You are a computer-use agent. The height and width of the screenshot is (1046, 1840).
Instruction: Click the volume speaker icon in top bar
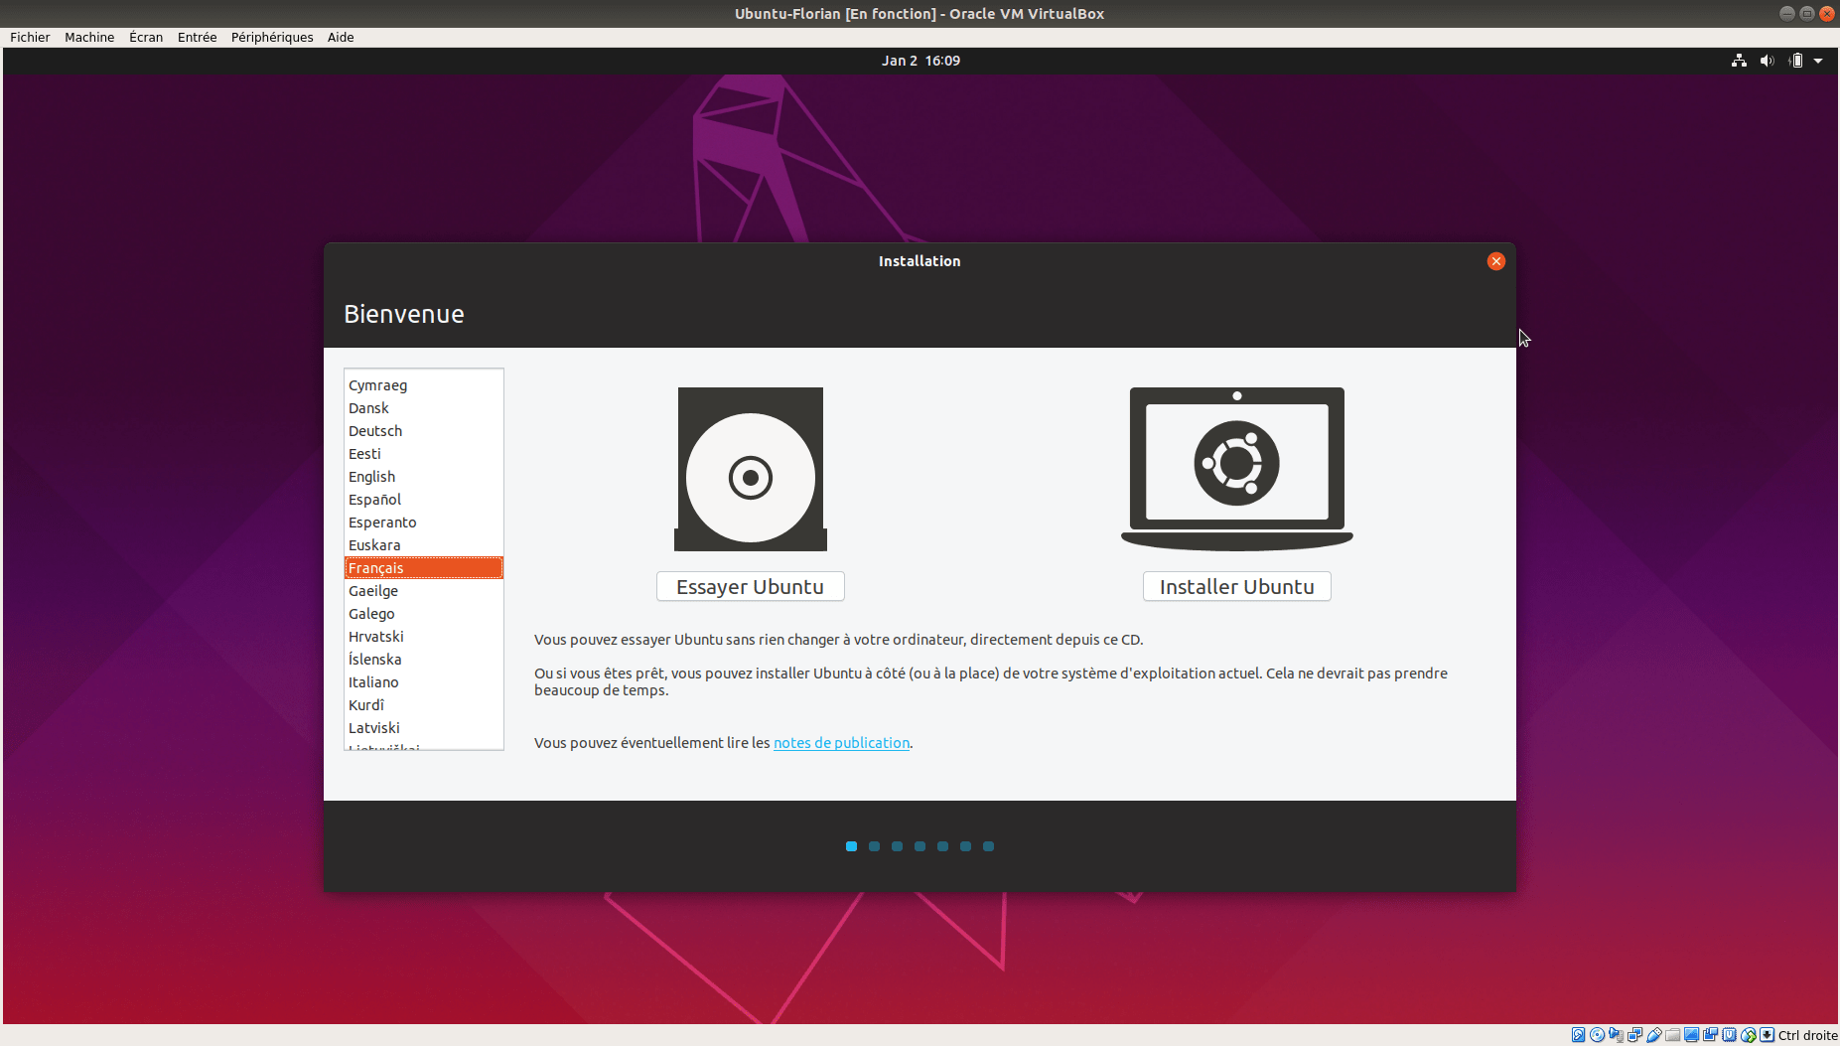point(1767,61)
